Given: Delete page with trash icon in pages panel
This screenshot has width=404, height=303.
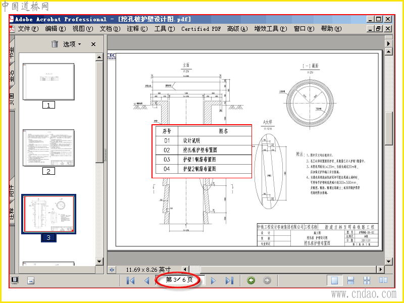Looking at the screenshot, I should click(55, 44).
